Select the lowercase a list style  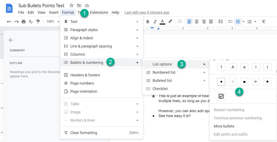point(244,67)
